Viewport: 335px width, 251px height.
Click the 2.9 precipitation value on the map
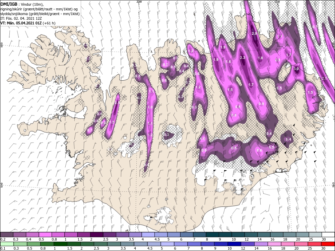254,33
